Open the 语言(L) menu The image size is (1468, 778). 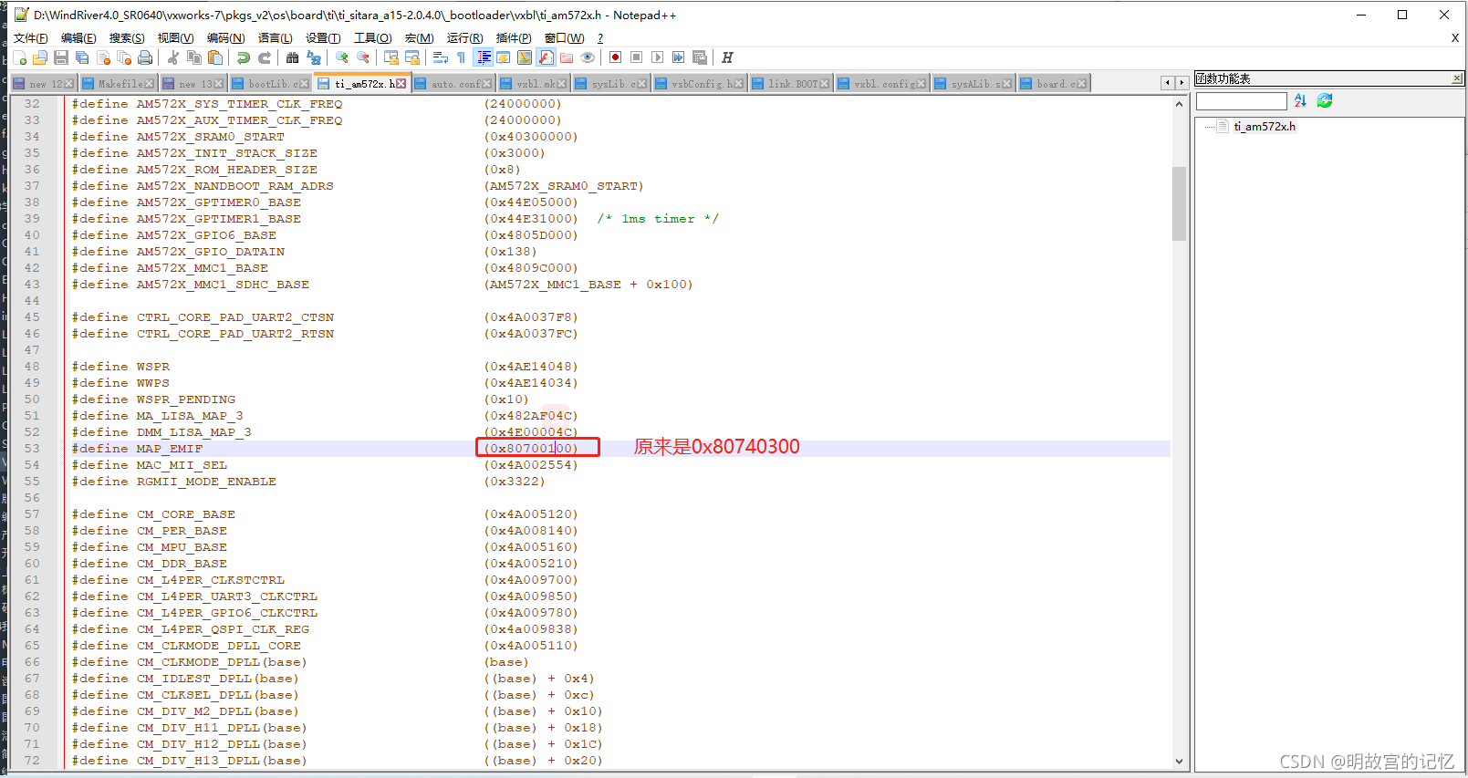tap(275, 37)
